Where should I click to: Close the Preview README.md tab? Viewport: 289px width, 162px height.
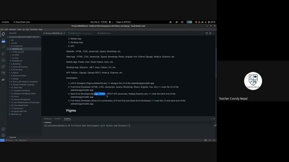pyautogui.click(x=64, y=33)
